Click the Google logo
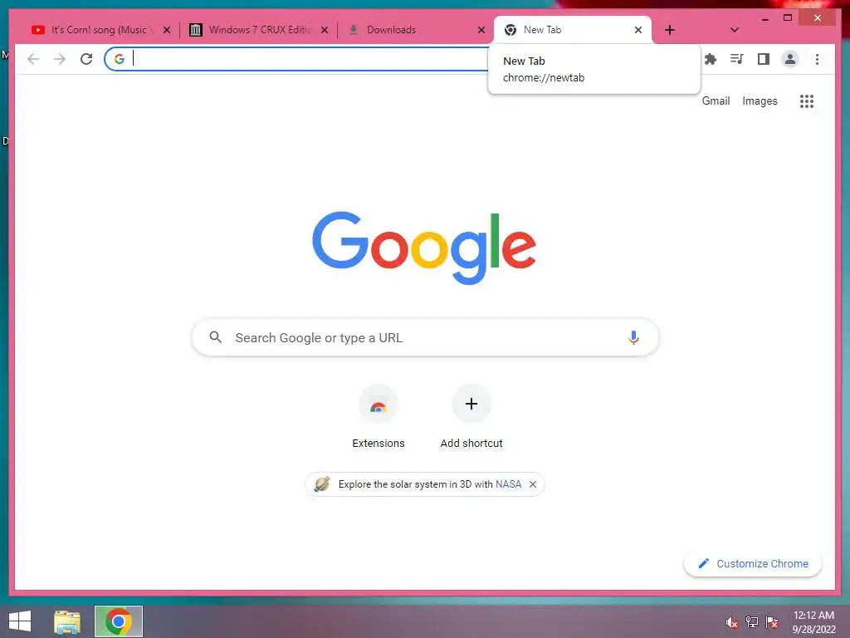The height and width of the screenshot is (638, 850). click(424, 248)
